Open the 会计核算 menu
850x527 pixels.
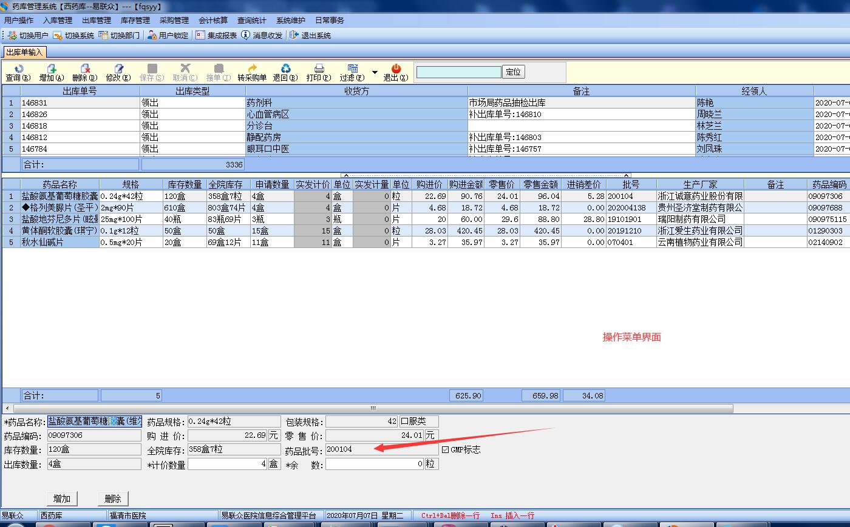[x=213, y=20]
